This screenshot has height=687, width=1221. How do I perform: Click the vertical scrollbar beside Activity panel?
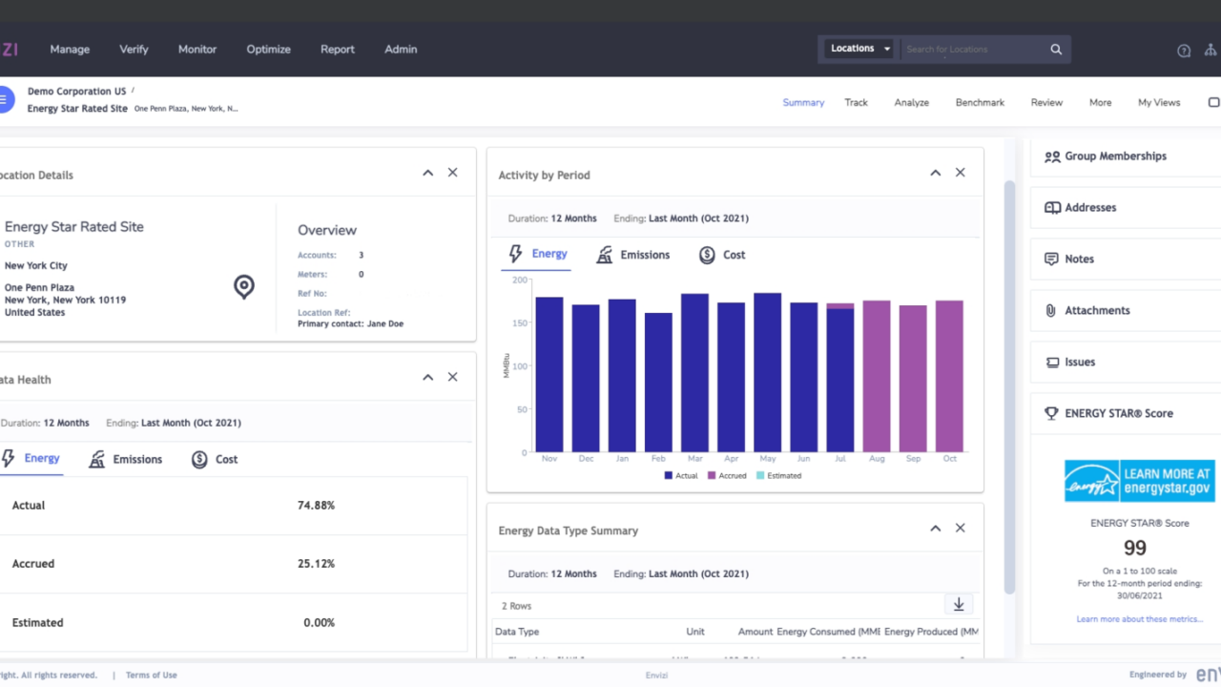click(x=1010, y=386)
